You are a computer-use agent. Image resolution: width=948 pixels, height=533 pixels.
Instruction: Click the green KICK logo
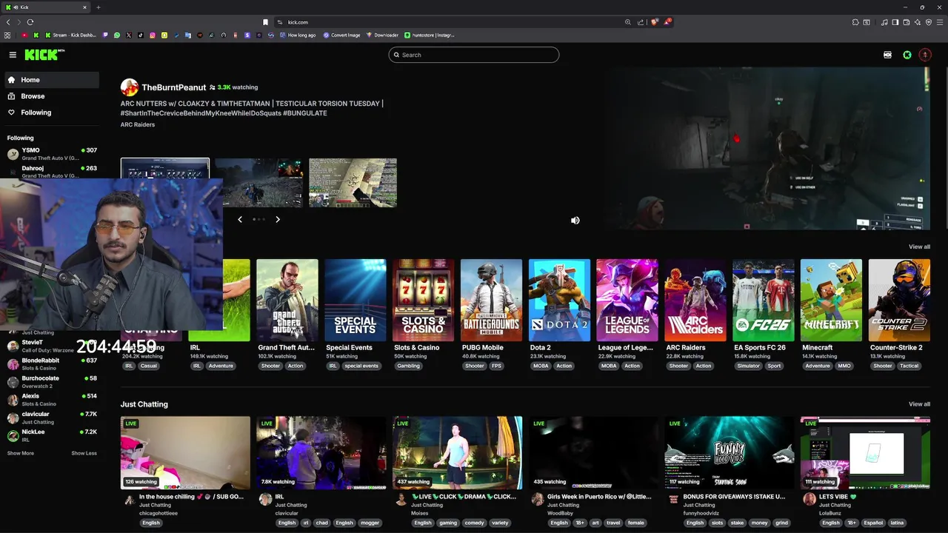[x=44, y=55]
